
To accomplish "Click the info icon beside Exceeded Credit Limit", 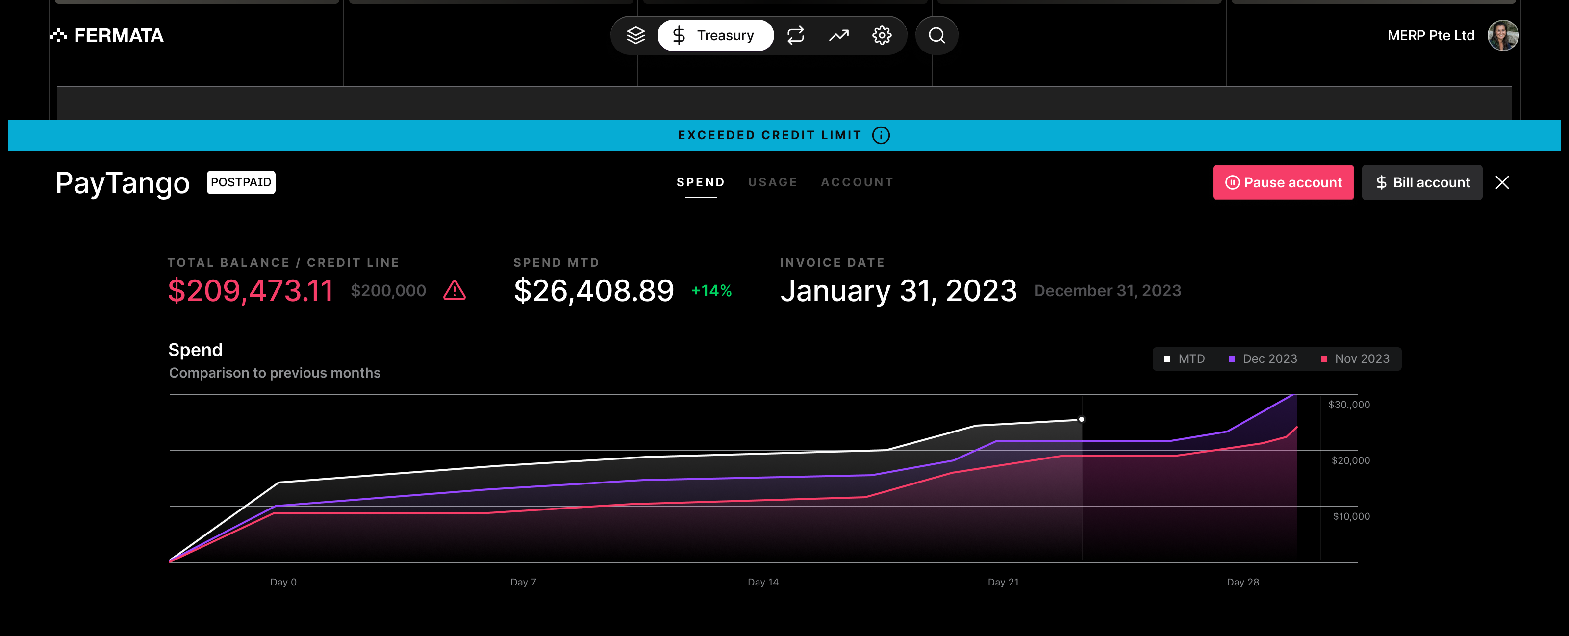I will 881,135.
